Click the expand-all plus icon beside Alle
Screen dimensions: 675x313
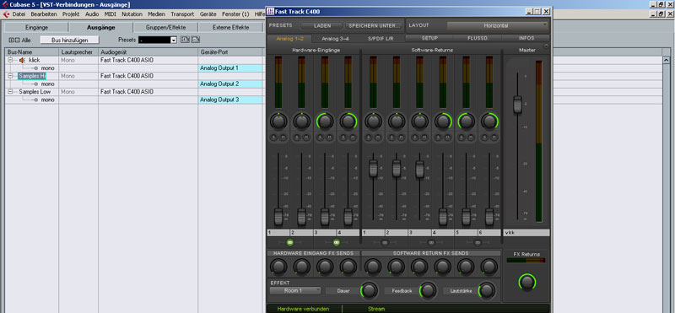(x=11, y=40)
